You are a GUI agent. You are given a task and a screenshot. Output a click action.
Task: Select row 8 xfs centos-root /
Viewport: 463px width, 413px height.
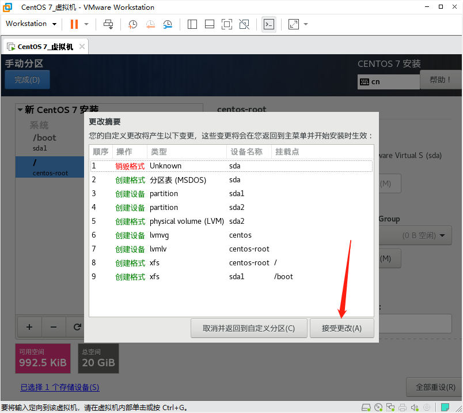tap(231, 262)
